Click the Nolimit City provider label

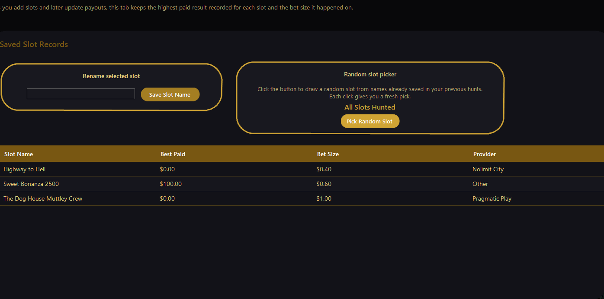click(x=488, y=169)
